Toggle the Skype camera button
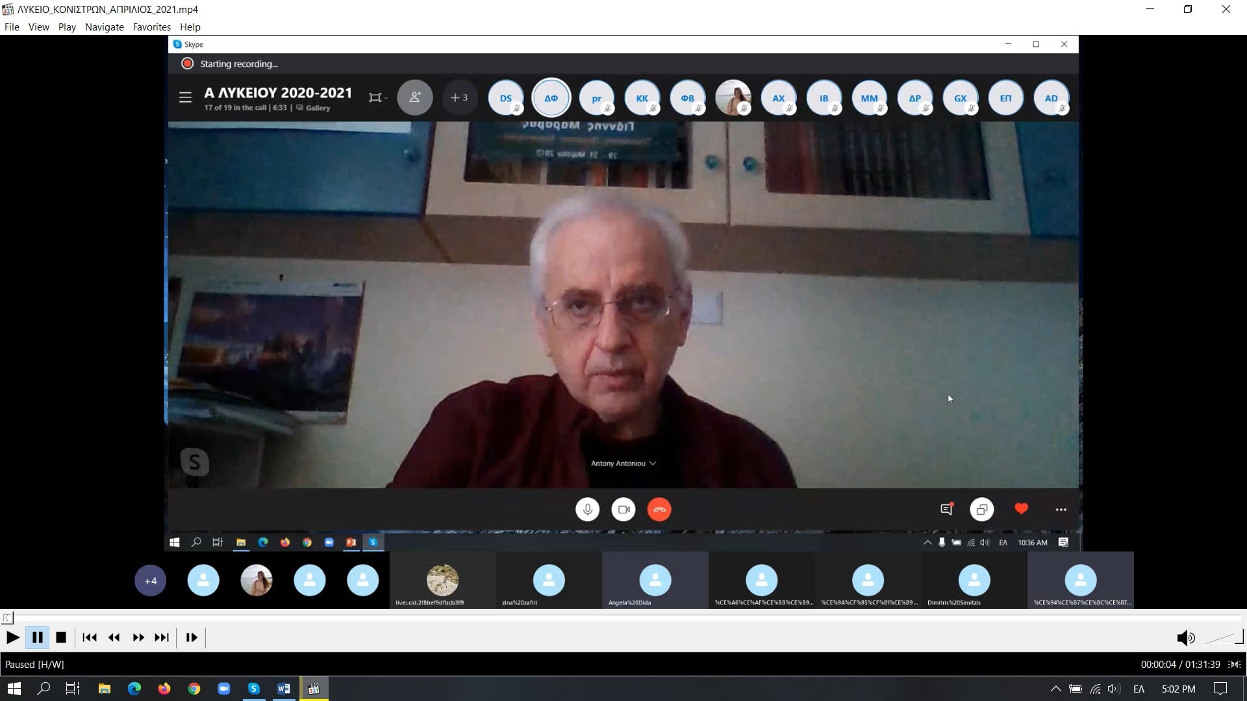1247x701 pixels. 623,510
